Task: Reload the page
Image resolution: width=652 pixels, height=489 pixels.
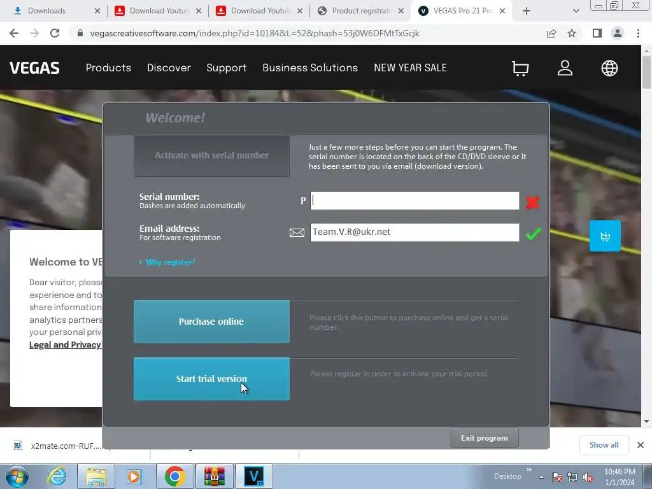Action: pos(55,33)
